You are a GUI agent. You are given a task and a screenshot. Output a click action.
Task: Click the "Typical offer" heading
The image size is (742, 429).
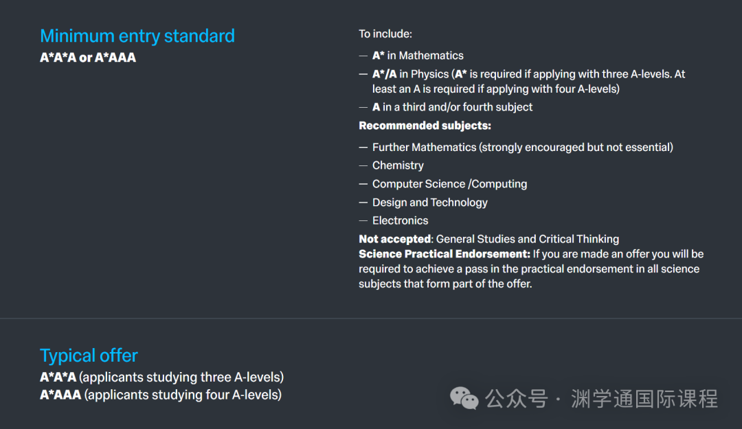(89, 356)
